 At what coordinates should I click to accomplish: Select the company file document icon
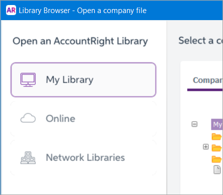pos(217,169)
